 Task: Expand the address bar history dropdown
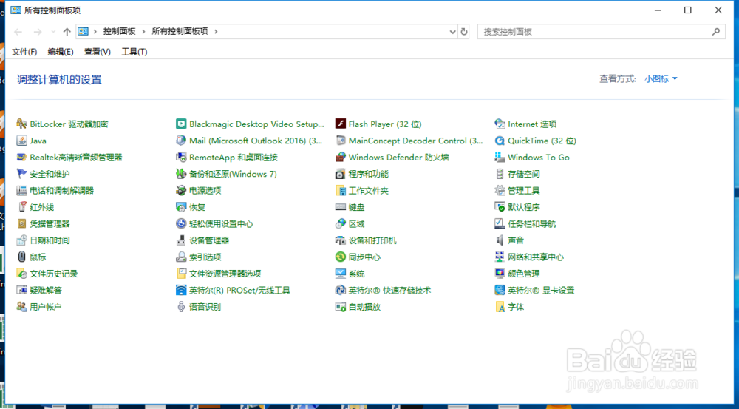[452, 32]
